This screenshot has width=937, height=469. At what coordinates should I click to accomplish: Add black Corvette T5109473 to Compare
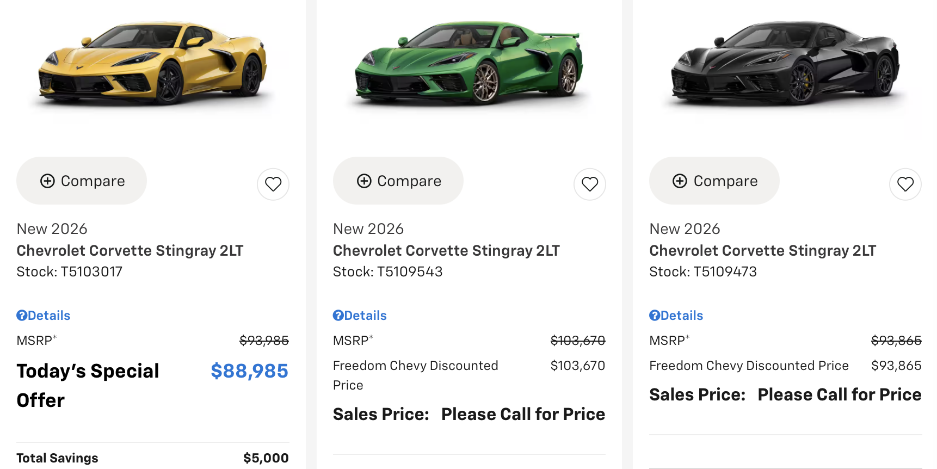[714, 181]
